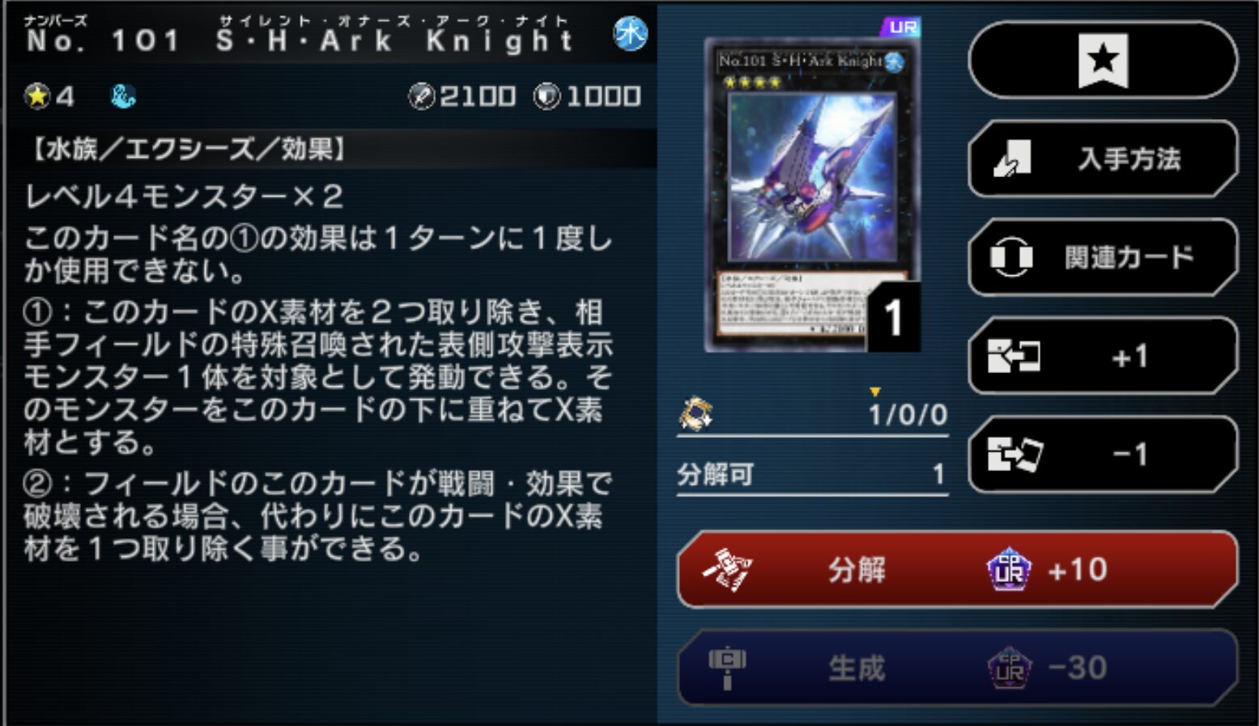Select the rank star icon
Image resolution: width=1259 pixels, height=726 pixels.
click(36, 96)
